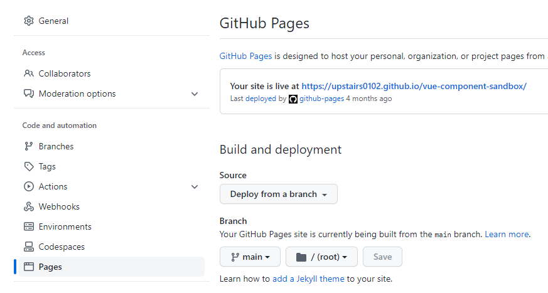Image resolution: width=548 pixels, height=293 pixels.
Task: Select Pages in the settings sidebar
Action: [50, 267]
